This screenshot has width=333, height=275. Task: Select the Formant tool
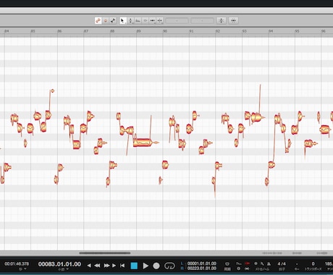tap(138, 20)
